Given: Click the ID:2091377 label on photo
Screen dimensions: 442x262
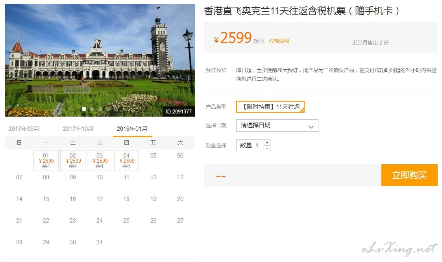Looking at the screenshot, I should [179, 111].
